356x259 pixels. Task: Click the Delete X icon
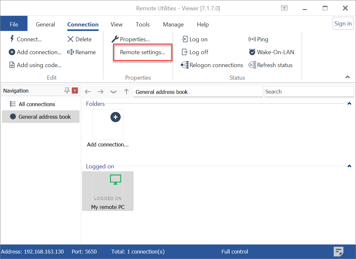[x=70, y=39]
